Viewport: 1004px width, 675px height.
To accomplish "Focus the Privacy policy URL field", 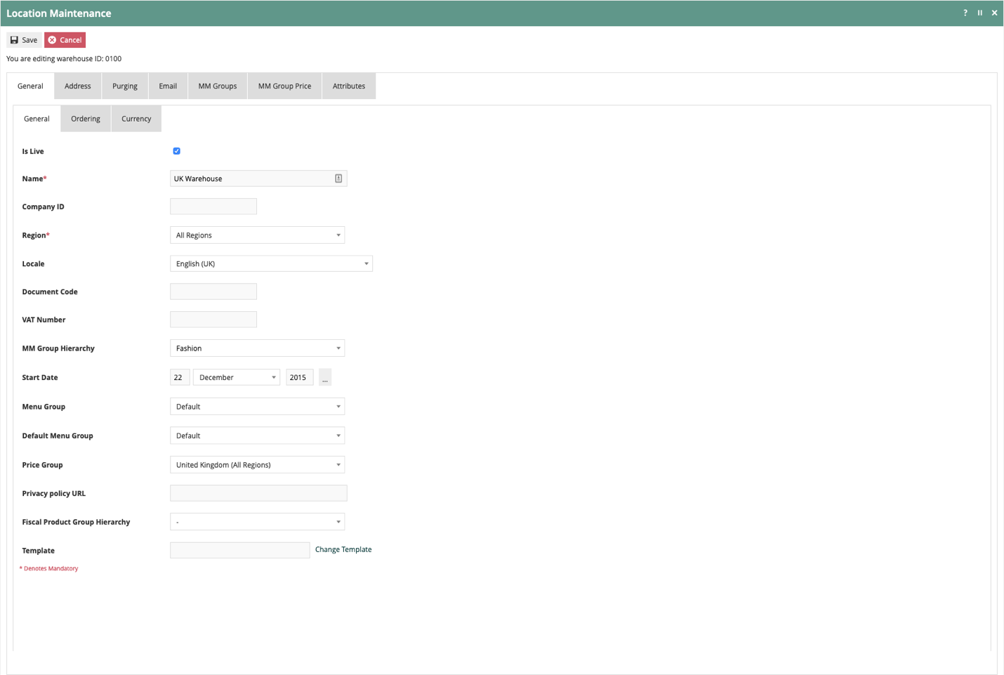I will tap(258, 493).
